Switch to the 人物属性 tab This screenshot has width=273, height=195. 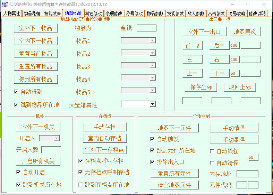coord(11,13)
